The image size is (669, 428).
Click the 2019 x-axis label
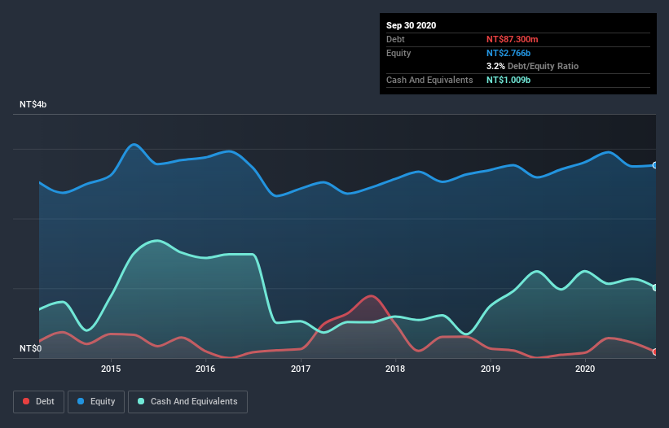[x=491, y=369]
